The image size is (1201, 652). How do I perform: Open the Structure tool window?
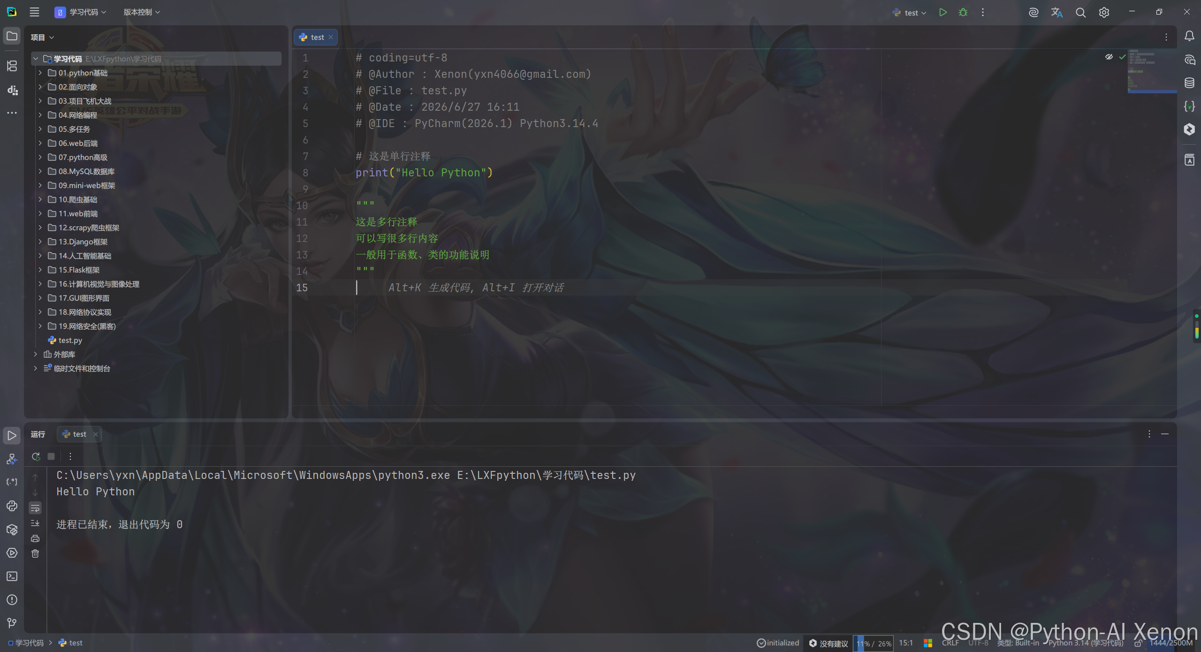[12, 66]
